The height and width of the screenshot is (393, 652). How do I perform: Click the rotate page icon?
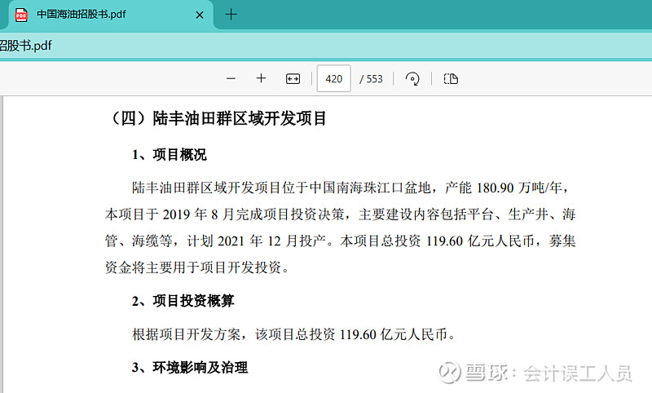[x=412, y=78]
